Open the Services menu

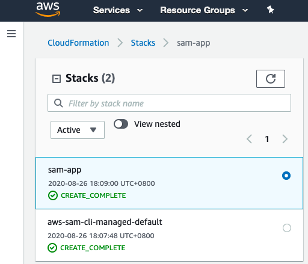point(118,10)
